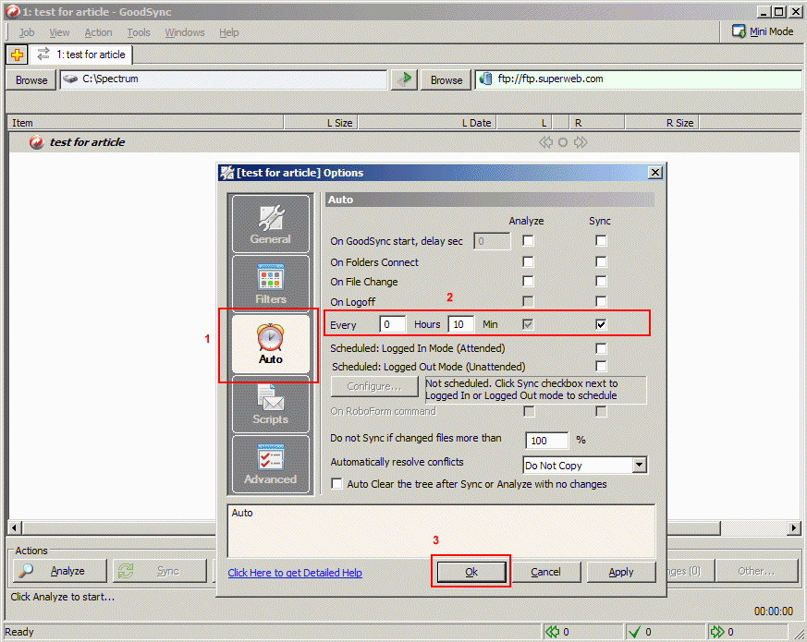
Task: Click Cancel in Options dialog
Action: 545,572
